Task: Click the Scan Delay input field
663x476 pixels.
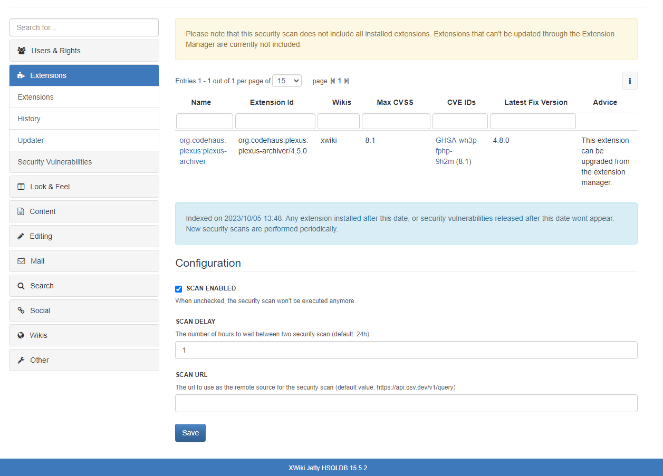Action: coord(406,350)
